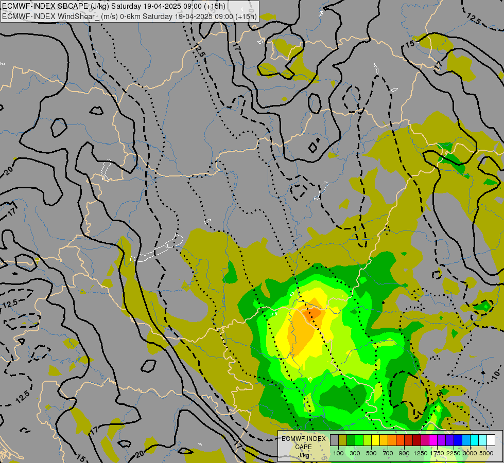This screenshot has height=463, width=504.
Task: Click the olive swatch in the CAPE legend
Action: pyautogui.click(x=343, y=440)
